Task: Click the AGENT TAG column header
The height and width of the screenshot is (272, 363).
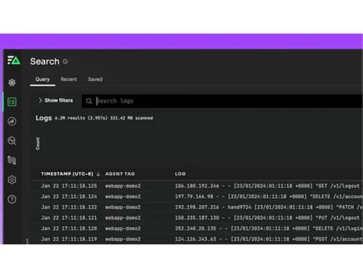Action: point(120,174)
